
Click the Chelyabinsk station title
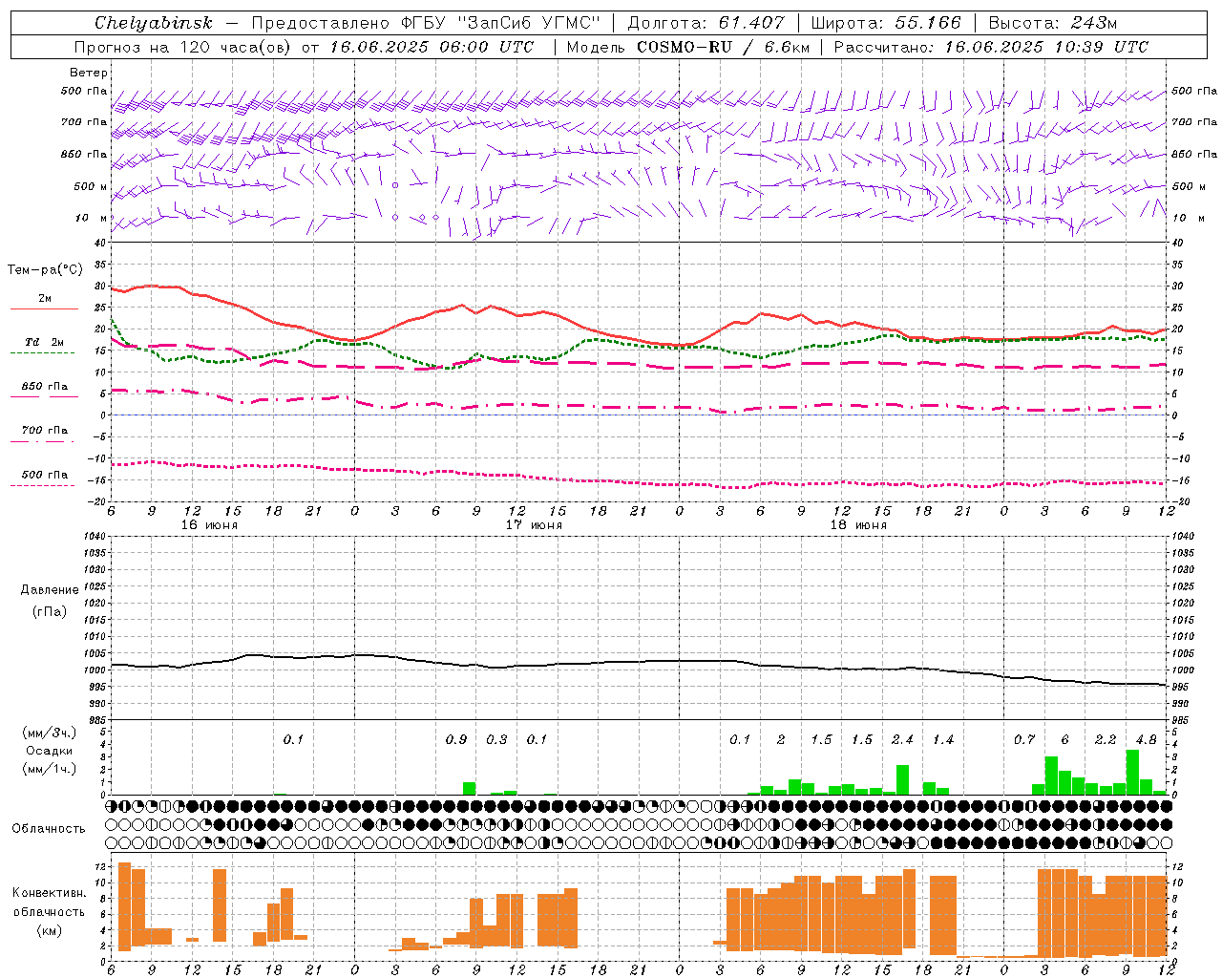coord(154,23)
